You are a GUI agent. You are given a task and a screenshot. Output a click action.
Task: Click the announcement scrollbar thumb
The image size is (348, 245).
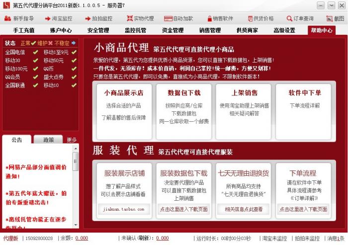point(76,162)
